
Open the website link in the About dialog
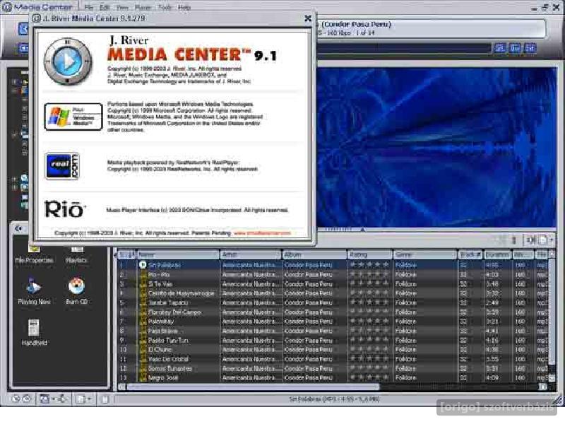click(x=262, y=233)
